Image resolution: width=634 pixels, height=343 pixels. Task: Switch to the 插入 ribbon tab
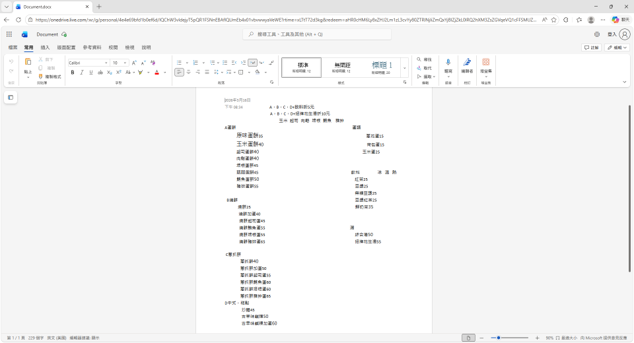tap(45, 47)
